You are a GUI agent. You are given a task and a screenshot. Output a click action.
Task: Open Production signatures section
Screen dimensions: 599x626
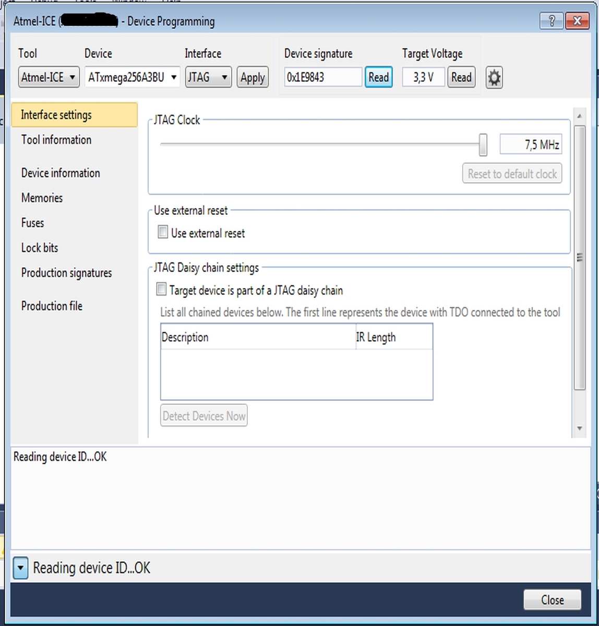(x=66, y=273)
